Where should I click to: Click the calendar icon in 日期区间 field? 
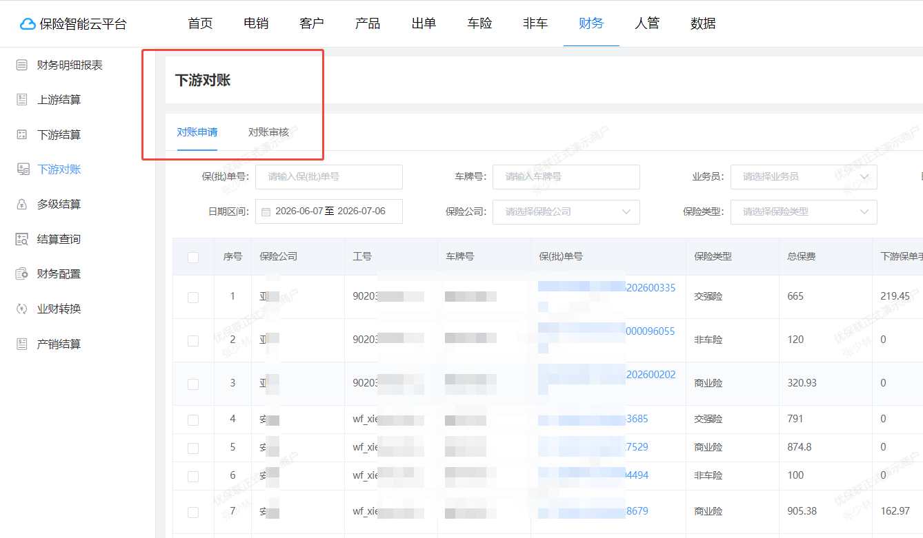point(266,211)
